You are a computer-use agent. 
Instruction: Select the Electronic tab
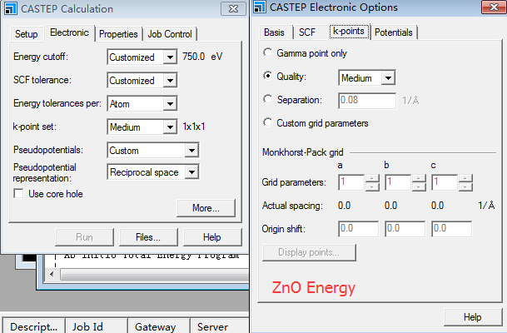pyautogui.click(x=69, y=32)
